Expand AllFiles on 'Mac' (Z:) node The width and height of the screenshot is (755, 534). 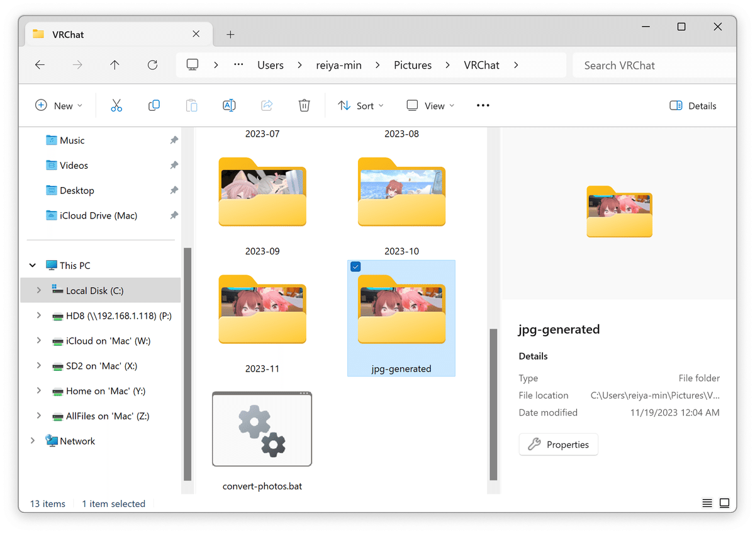pyautogui.click(x=39, y=416)
